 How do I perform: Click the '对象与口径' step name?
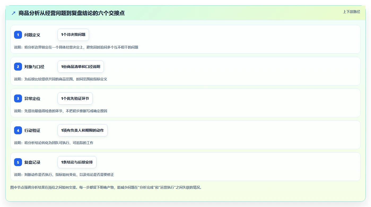34,67
